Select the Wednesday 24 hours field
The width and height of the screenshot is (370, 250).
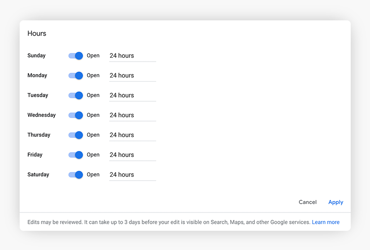coord(132,115)
